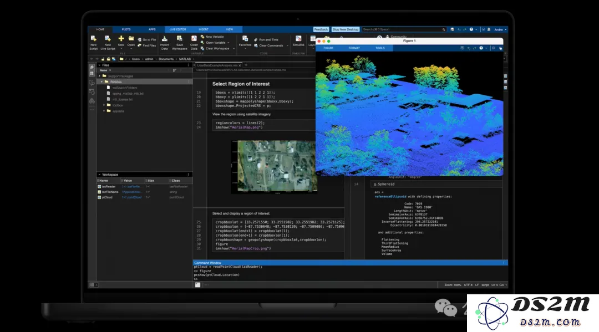Click the Command Window title bar
This screenshot has height=332, width=599.
click(350, 263)
